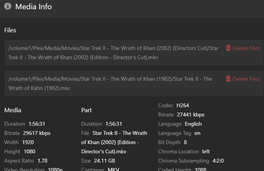
Task: Select Codec value H264
Action: point(183,105)
